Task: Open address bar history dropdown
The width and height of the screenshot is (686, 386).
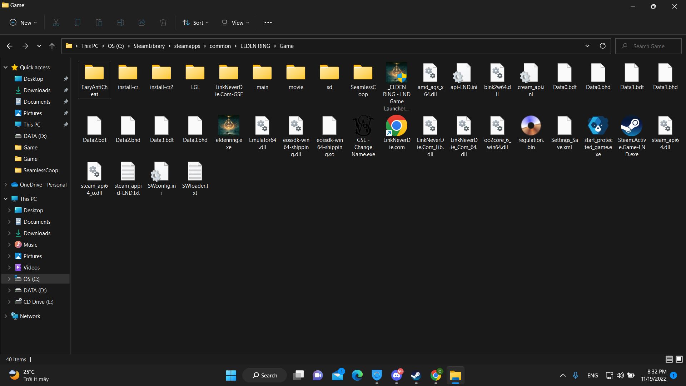Action: (587, 46)
